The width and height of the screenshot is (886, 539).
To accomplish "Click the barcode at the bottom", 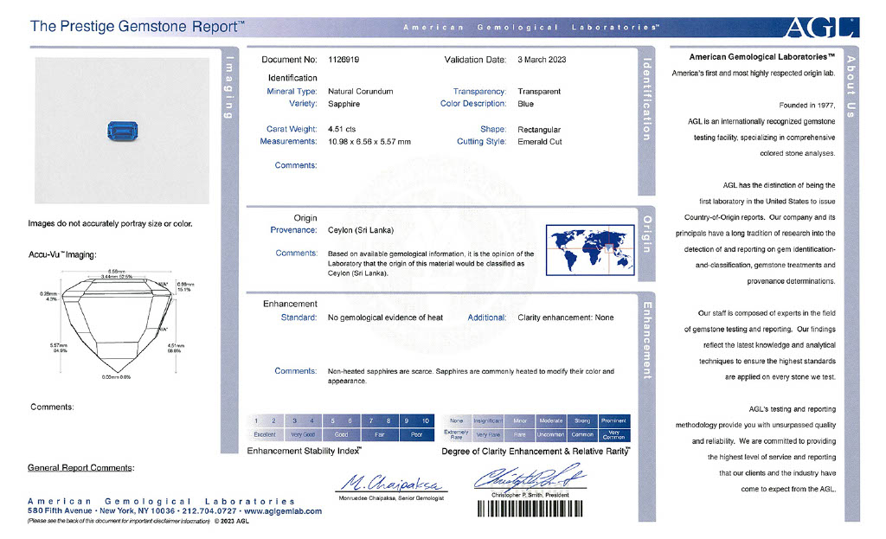I will [530, 510].
